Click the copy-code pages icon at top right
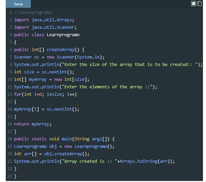 200,3
